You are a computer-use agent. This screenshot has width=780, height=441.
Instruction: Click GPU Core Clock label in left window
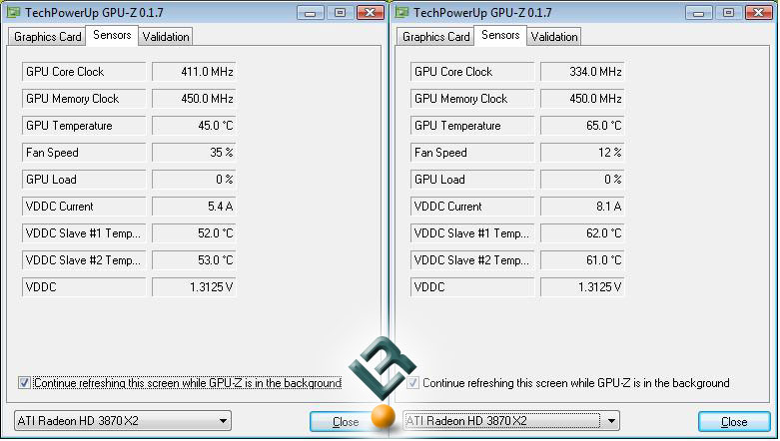pyautogui.click(x=84, y=72)
